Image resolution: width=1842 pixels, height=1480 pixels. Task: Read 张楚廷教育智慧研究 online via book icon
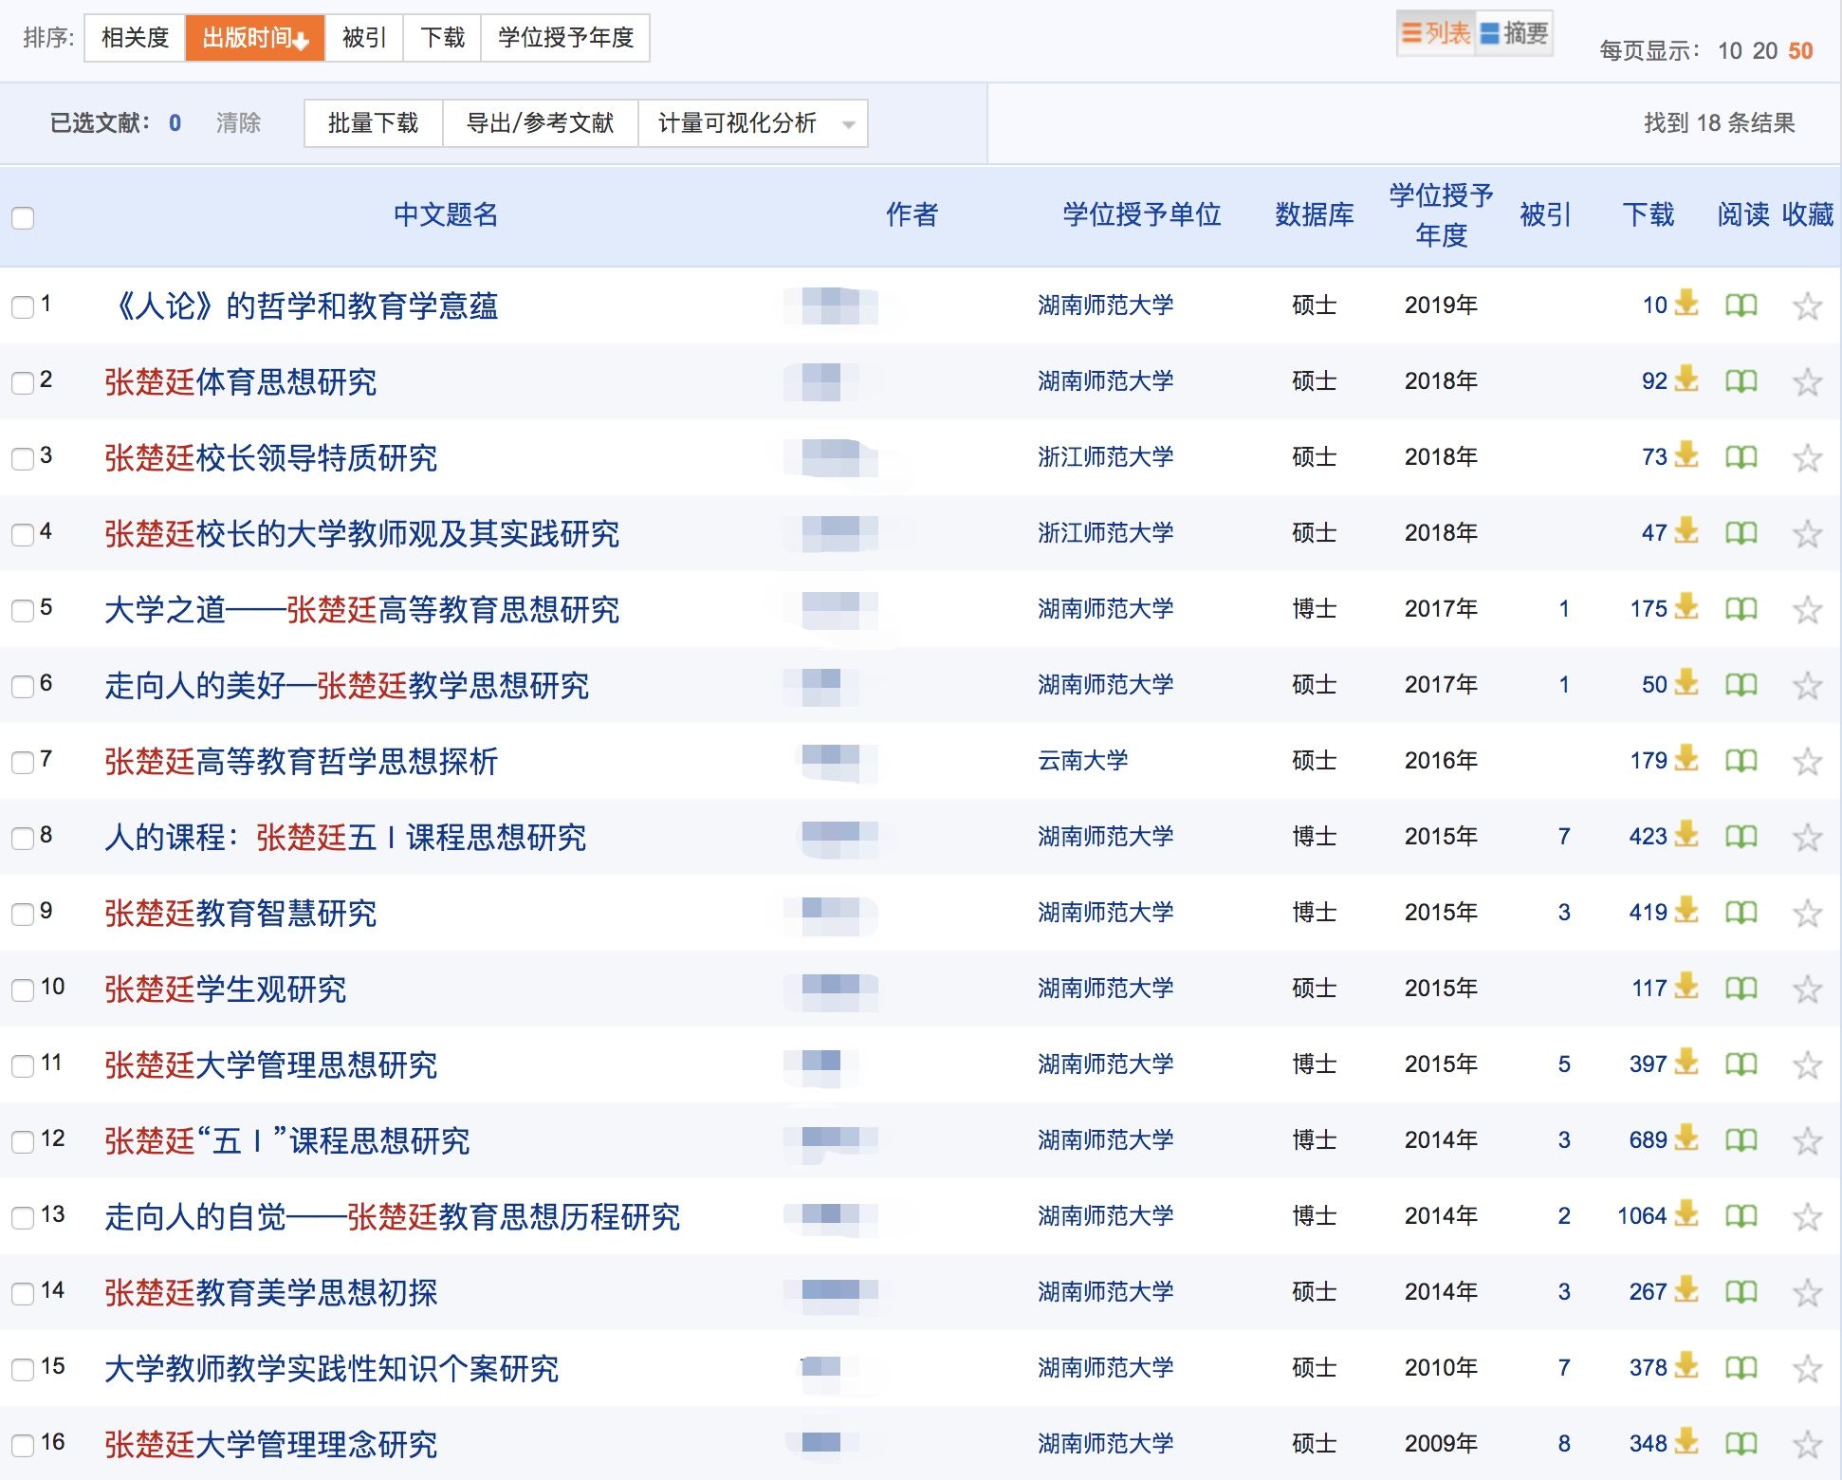[1741, 913]
